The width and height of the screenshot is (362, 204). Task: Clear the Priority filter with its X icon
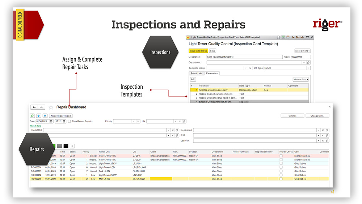pos(139,121)
